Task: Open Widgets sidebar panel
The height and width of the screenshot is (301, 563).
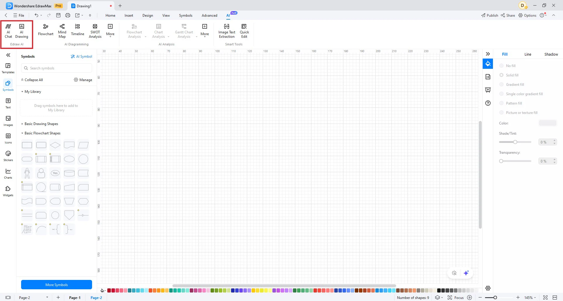Action: (8, 191)
